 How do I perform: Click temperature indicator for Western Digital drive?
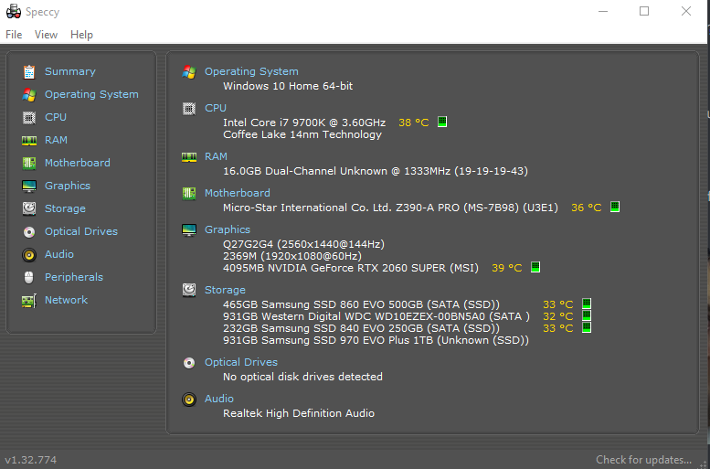point(587,314)
